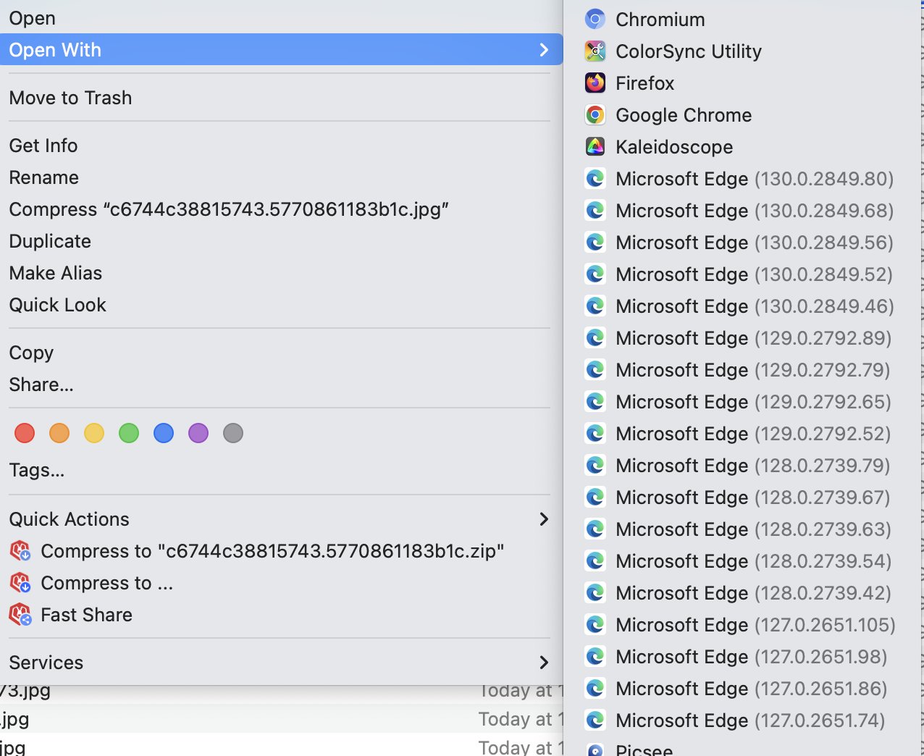This screenshot has height=756, width=924.
Task: Choose Share... from the menu
Action: [281, 385]
